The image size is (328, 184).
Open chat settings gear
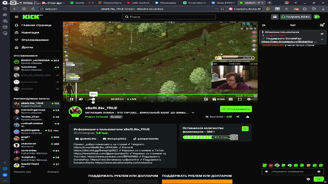pyautogui.click(x=308, y=179)
